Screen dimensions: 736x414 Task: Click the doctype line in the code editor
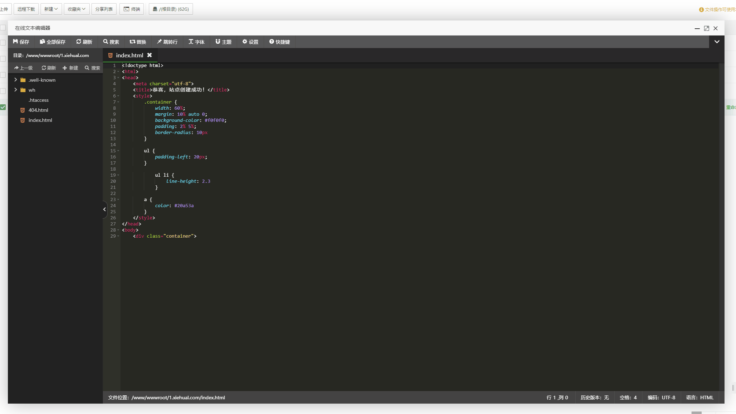click(x=143, y=66)
